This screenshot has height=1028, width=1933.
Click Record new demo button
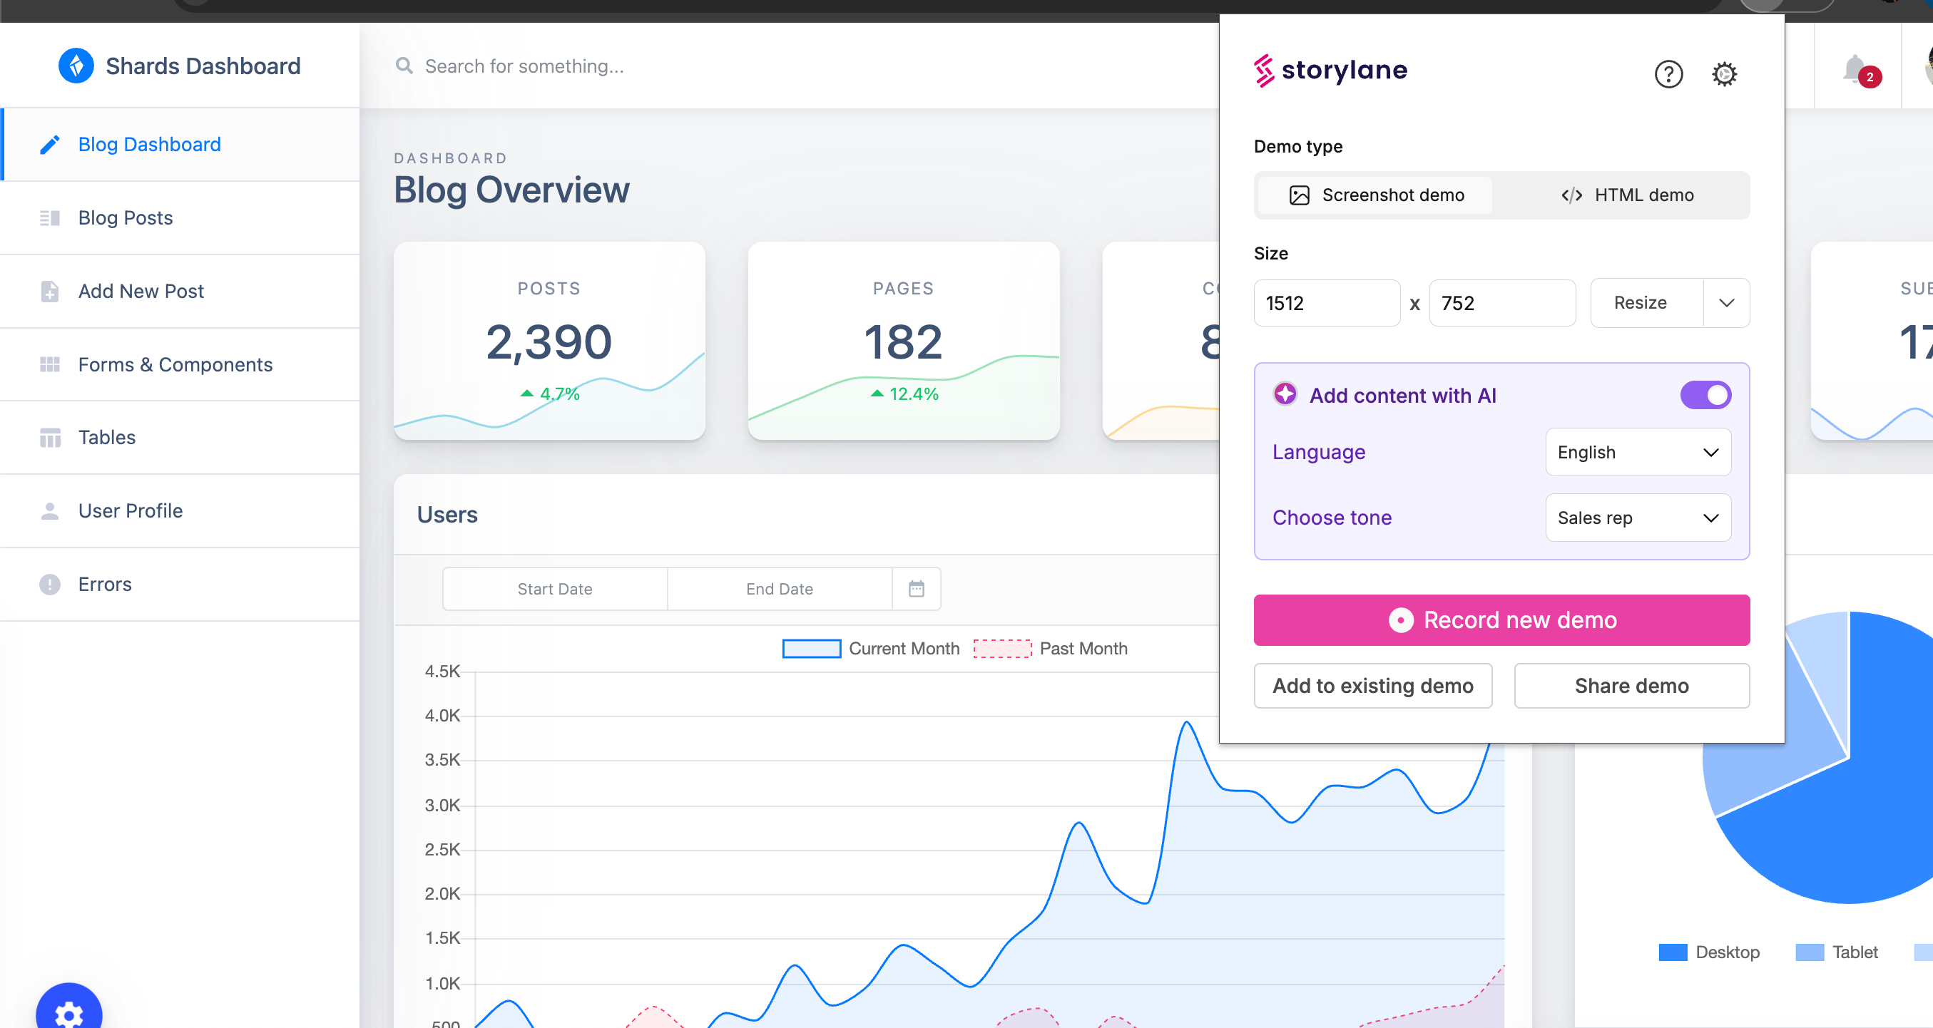1501,620
